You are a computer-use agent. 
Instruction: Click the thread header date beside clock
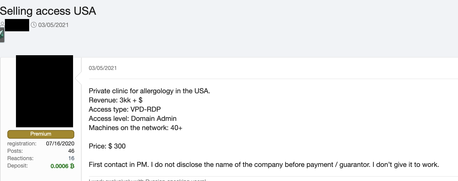click(53, 25)
